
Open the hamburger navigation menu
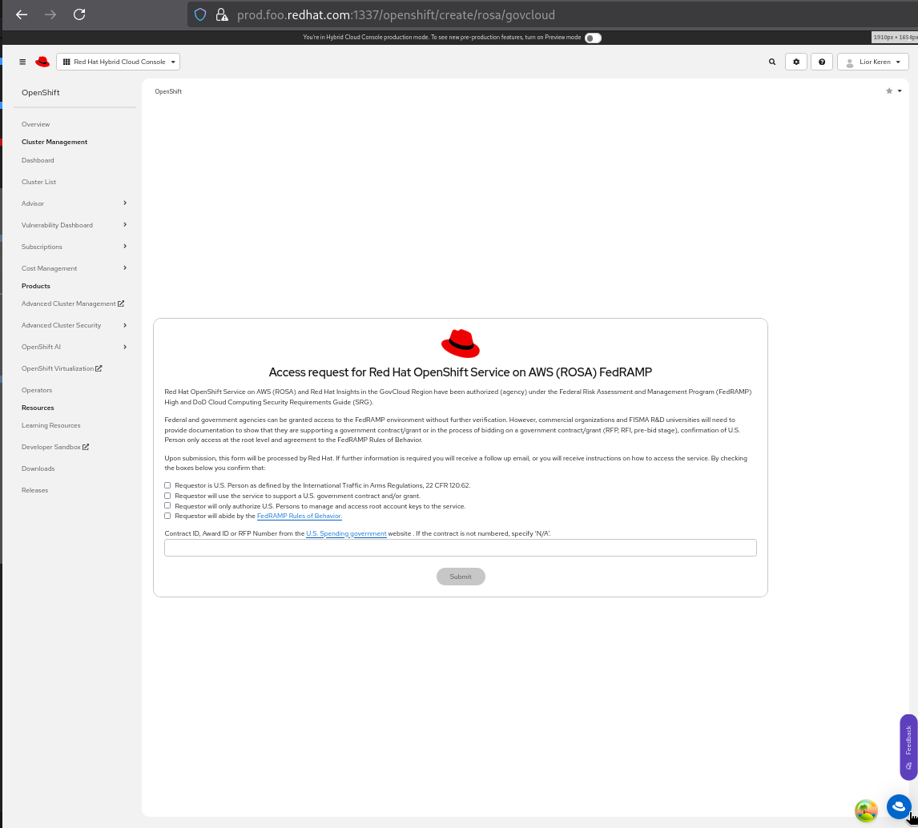pyautogui.click(x=22, y=62)
